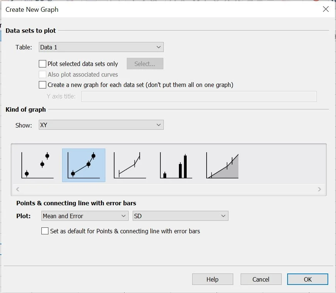This screenshot has height=293, width=336.
Task: Check Create a new graph for each data set
Action: click(43, 84)
